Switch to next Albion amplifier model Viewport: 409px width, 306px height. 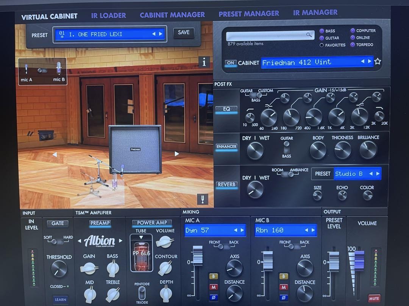[120, 241]
